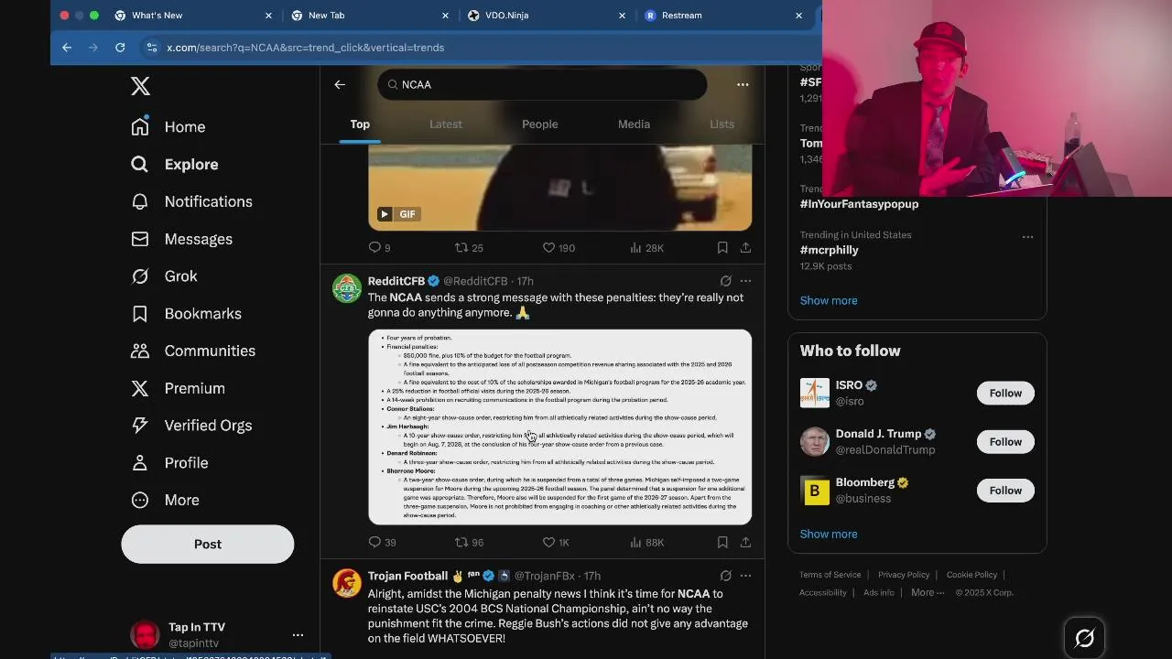This screenshot has width=1172, height=659.
Task: Select the Top tab
Action: pyautogui.click(x=360, y=124)
